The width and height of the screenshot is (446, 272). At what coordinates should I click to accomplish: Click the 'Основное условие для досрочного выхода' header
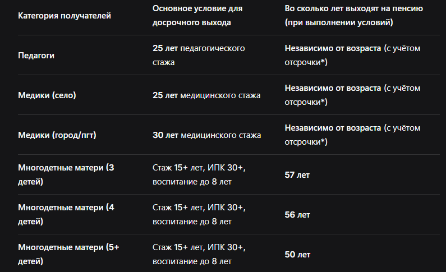[x=197, y=16]
